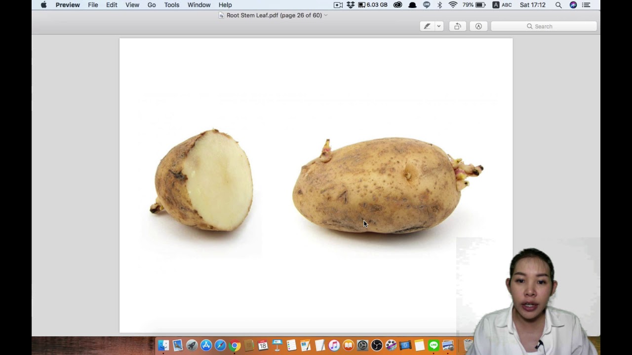
Task: Open the LINE menu bar status icon
Action: point(427,5)
